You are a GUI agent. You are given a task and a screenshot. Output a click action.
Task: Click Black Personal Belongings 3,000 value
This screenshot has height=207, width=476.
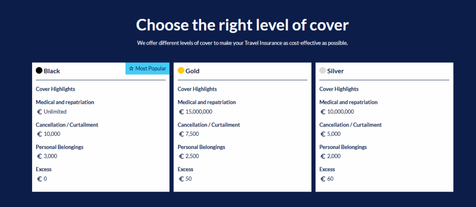click(50, 156)
